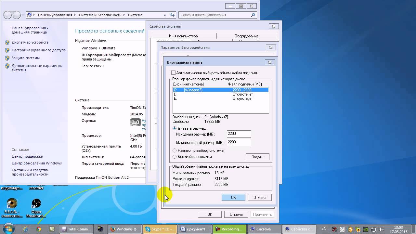Open Защита системы link
Image resolution: width=416 pixels, height=234 pixels.
[26, 58]
